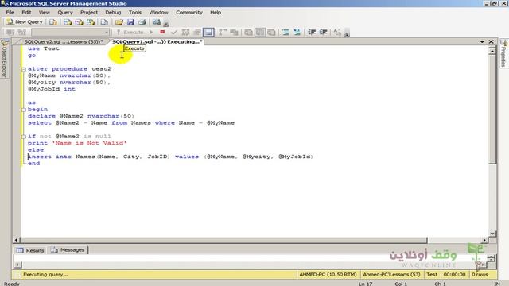The height and width of the screenshot is (286, 509).
Task: Open the Query Options icon
Action: pyautogui.click(x=197, y=32)
